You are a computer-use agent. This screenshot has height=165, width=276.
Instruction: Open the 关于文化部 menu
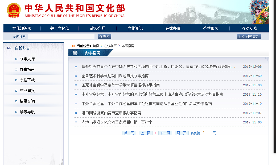tap(60, 28)
